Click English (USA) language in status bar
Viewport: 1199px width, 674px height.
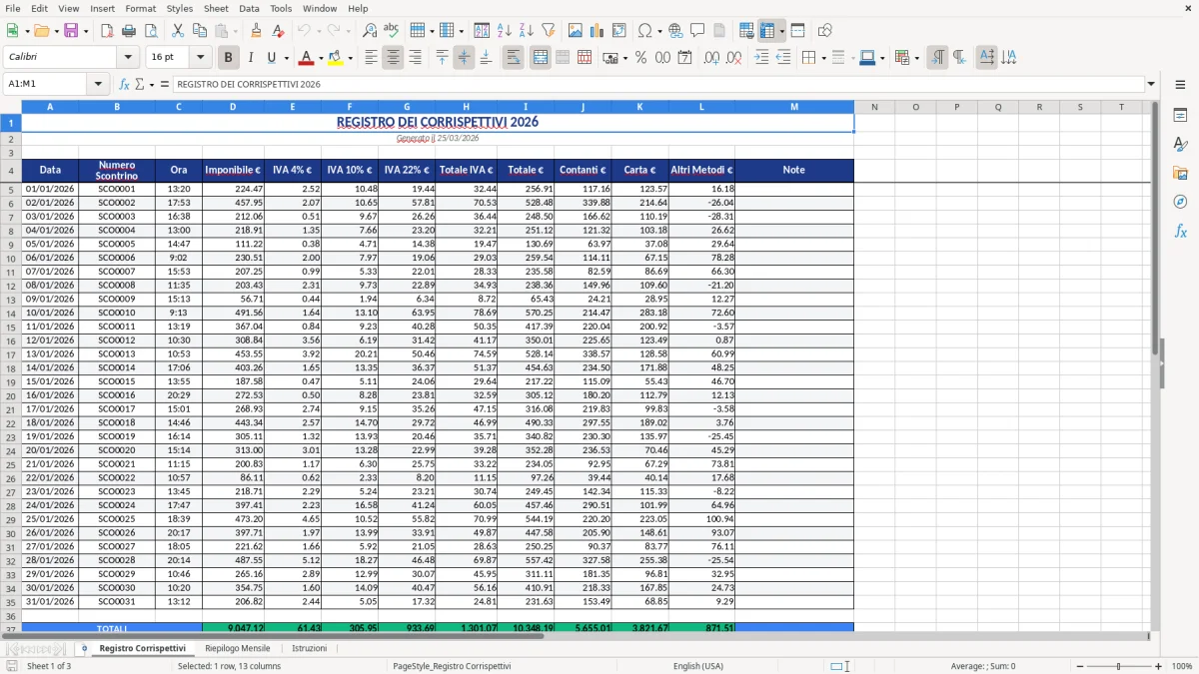(x=698, y=666)
